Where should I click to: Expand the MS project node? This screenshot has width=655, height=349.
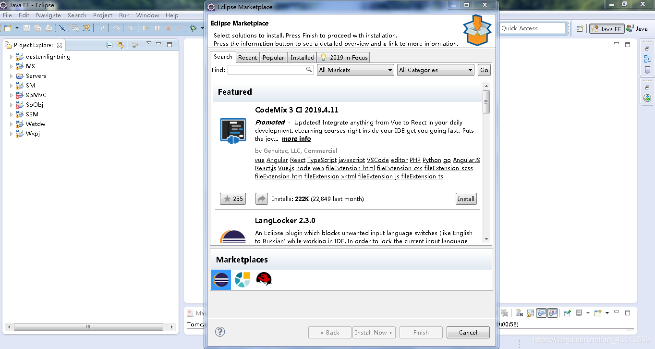click(x=12, y=66)
